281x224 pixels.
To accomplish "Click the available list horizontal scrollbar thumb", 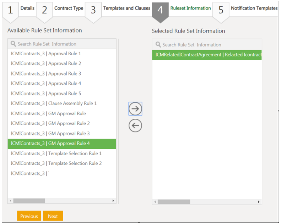I will [x=29, y=201].
